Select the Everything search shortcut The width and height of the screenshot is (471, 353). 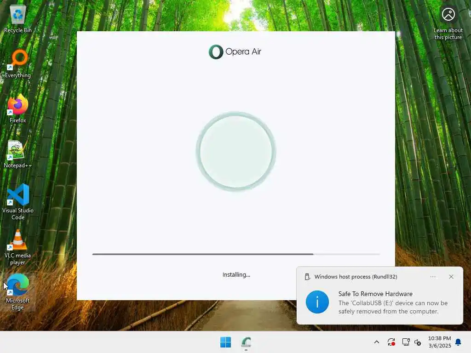click(18, 63)
